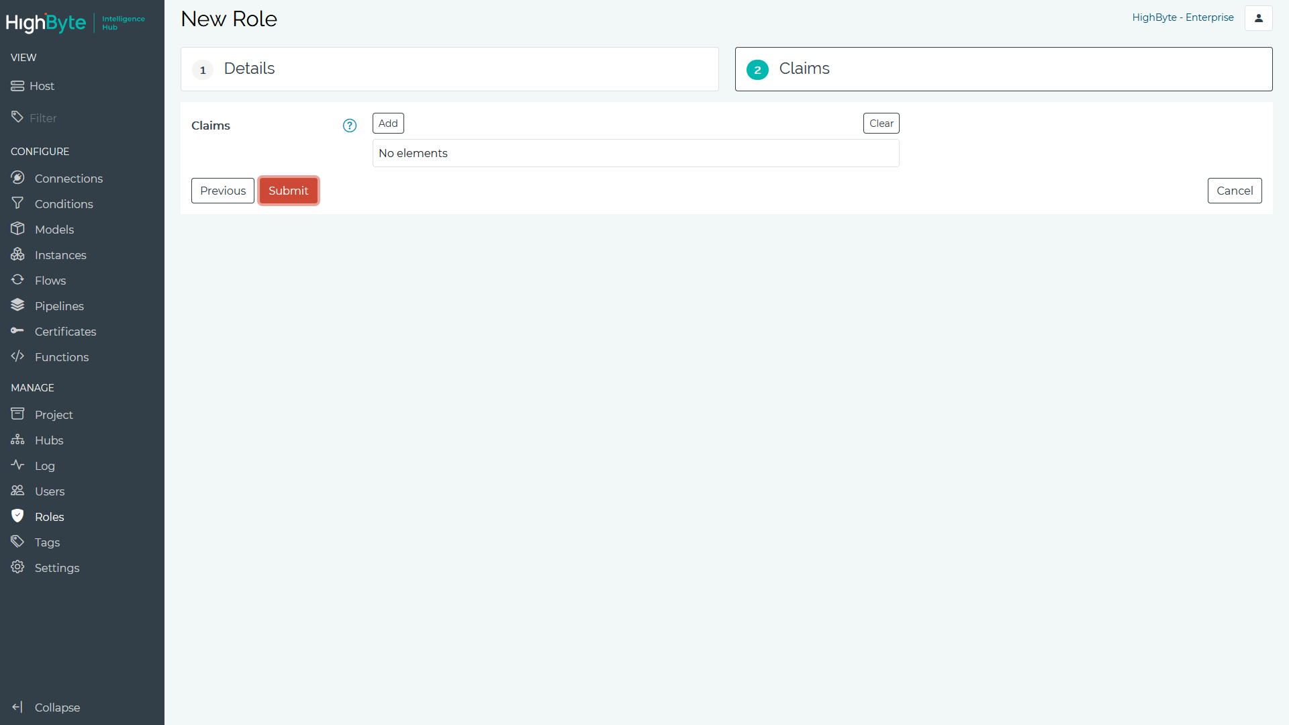Click the user profile icon top right

coord(1259,17)
